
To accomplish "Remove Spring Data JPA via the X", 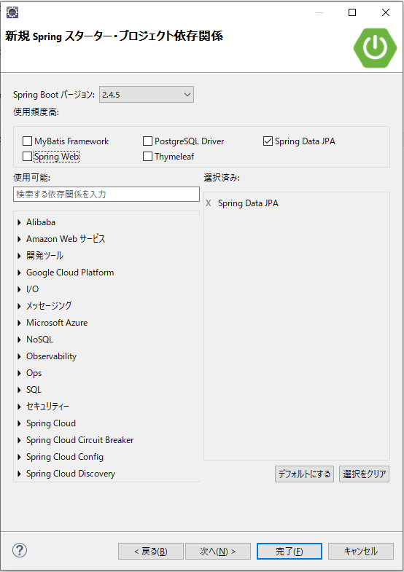I will [x=209, y=203].
